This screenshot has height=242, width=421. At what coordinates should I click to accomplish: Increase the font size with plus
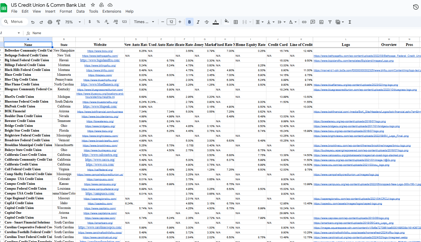pos(180,22)
